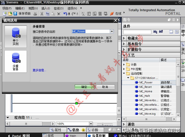Click the 名称 column header
The height and width of the screenshot is (137, 185).
coord(141,60)
